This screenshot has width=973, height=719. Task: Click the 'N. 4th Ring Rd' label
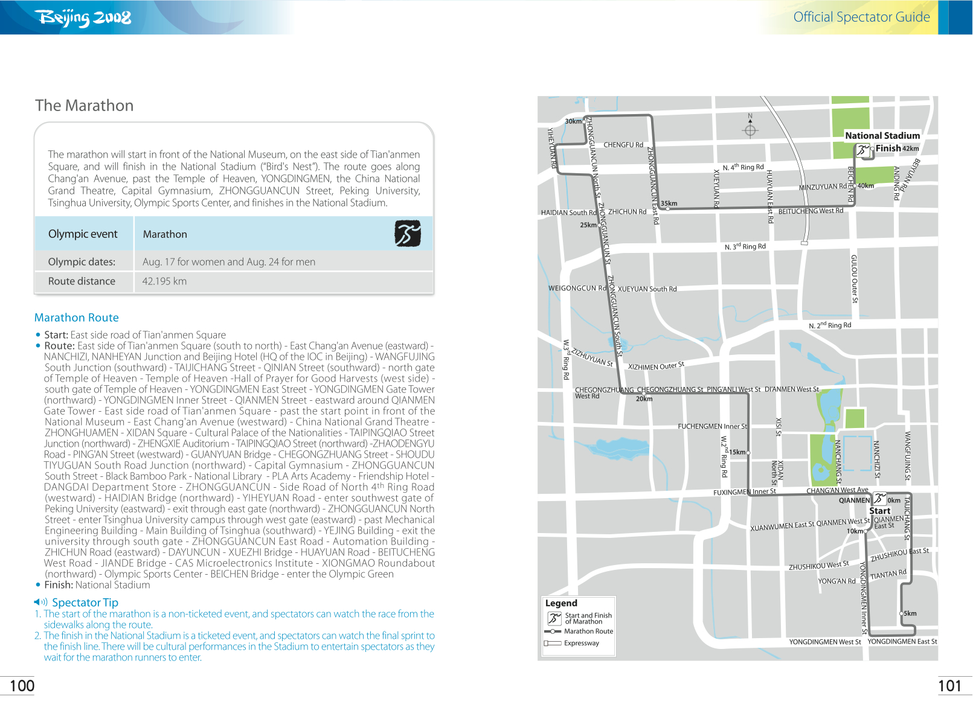(743, 167)
